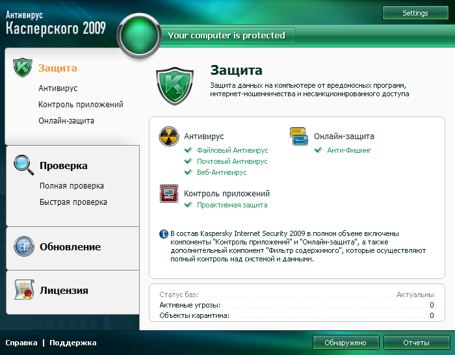Open Анти-Фишинг link
The image size is (455, 355).
point(349,150)
